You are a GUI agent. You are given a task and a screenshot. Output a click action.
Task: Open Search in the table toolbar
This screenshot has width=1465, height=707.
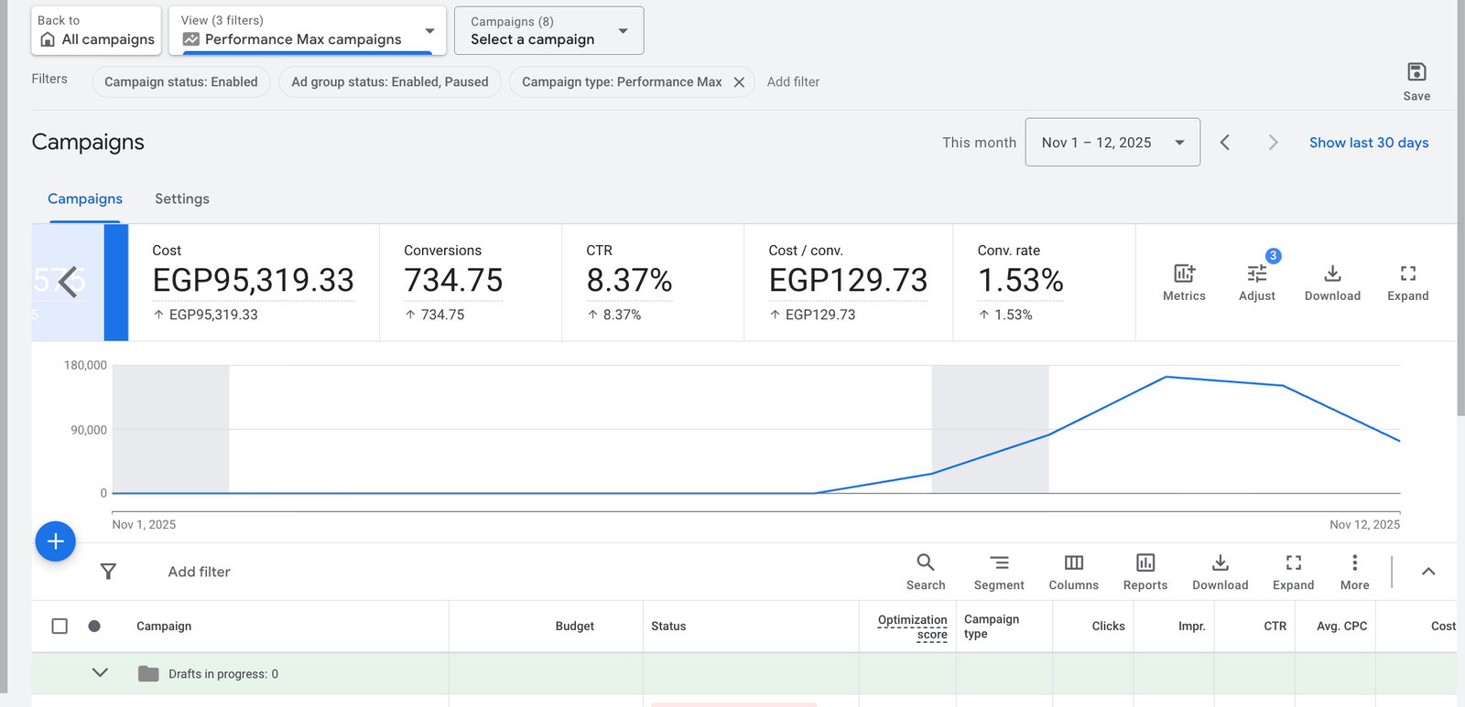[926, 563]
